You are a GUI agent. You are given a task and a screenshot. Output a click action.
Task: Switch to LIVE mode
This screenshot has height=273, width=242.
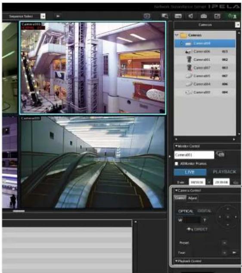[x=190, y=172]
